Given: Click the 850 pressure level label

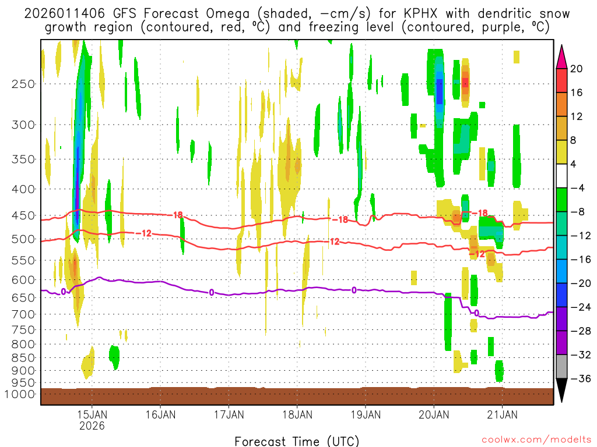Looking at the screenshot, I should [x=23, y=358].
